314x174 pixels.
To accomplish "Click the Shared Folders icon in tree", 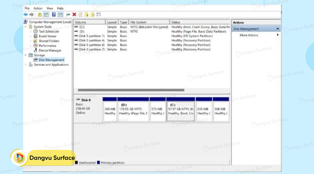I will (x=35, y=41).
